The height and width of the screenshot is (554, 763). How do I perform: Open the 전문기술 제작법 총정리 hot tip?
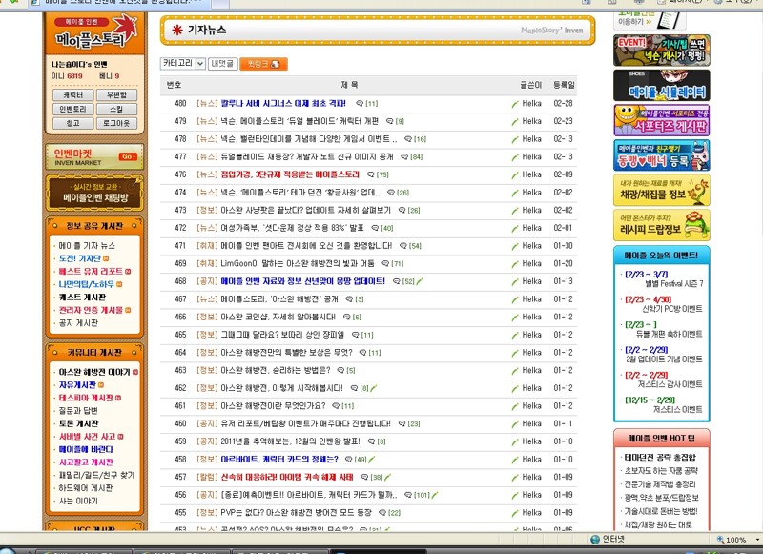(660, 484)
